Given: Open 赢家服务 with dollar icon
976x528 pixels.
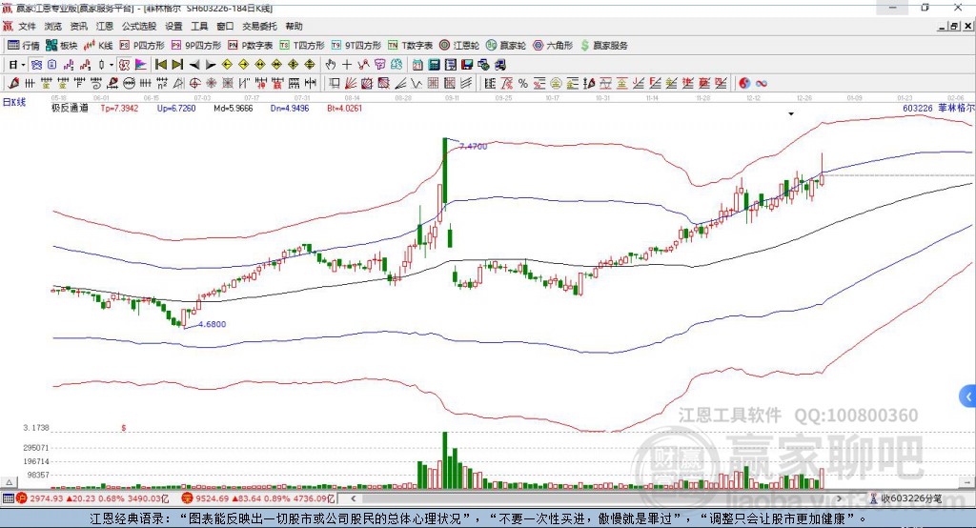Looking at the screenshot, I should tap(603, 46).
